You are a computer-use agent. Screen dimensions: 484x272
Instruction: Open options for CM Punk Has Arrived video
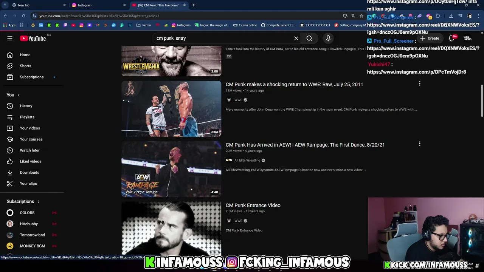(419, 144)
